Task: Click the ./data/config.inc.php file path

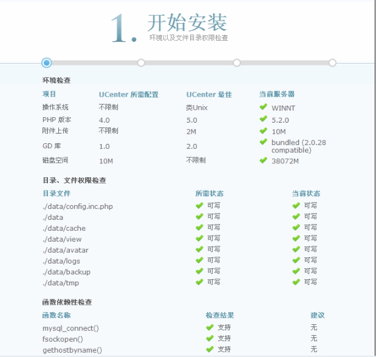Action: pyautogui.click(x=78, y=206)
